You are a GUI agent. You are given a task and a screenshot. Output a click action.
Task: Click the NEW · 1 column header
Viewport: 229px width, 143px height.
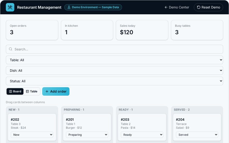(x=14, y=109)
